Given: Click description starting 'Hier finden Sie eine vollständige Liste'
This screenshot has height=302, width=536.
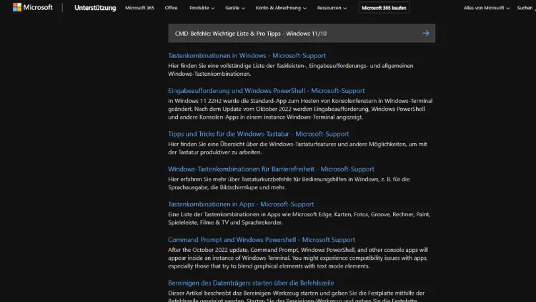Looking at the screenshot, I should coord(291,70).
